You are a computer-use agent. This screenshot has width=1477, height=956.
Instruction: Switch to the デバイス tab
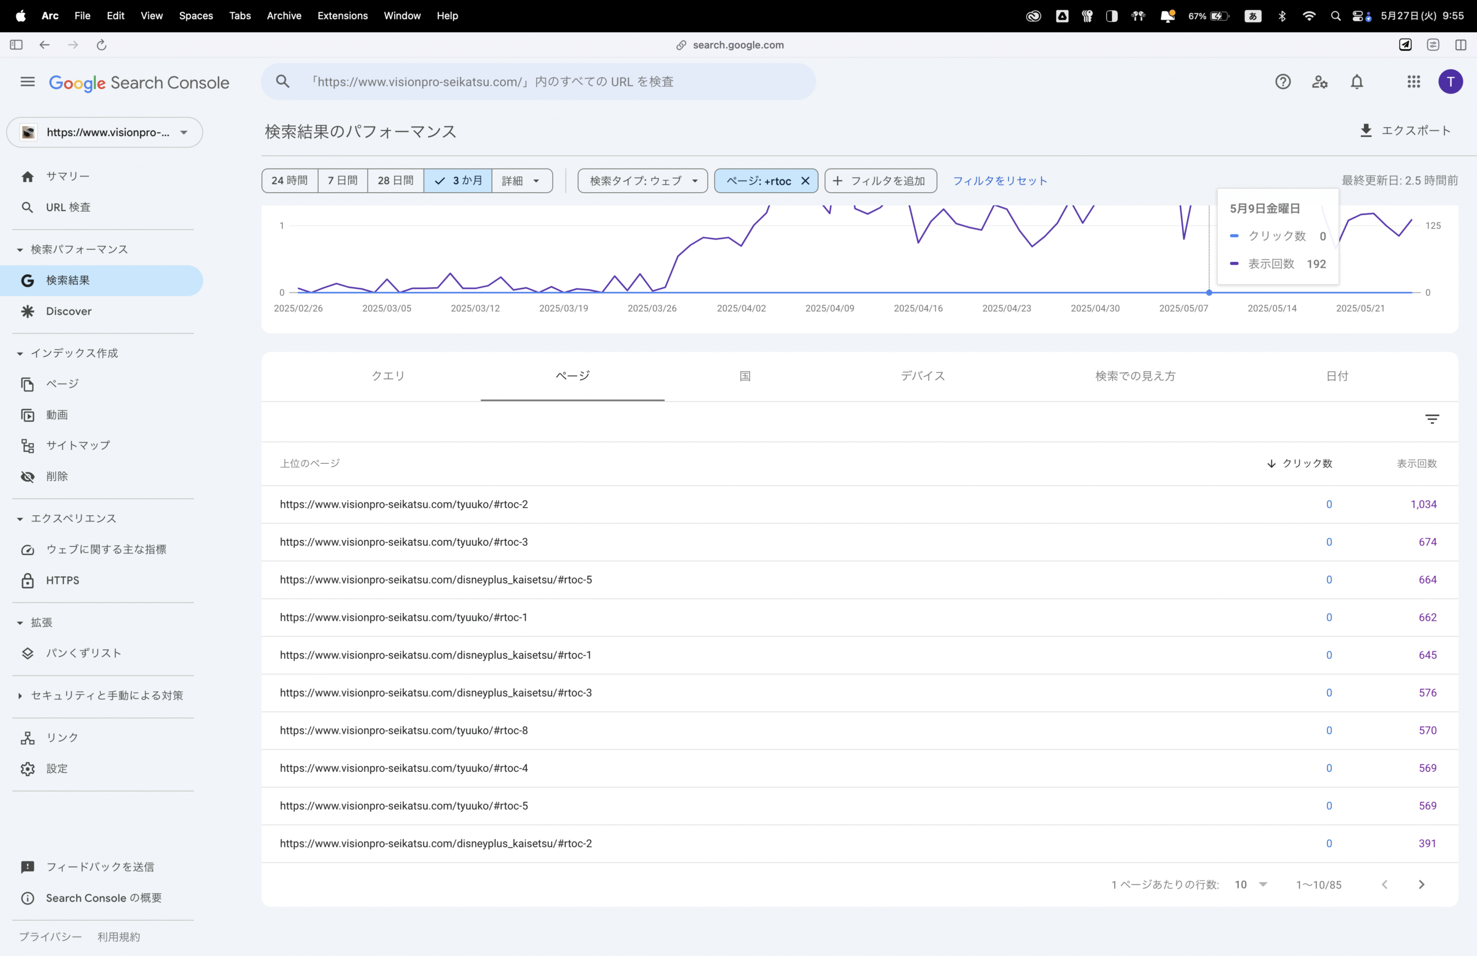click(x=923, y=376)
